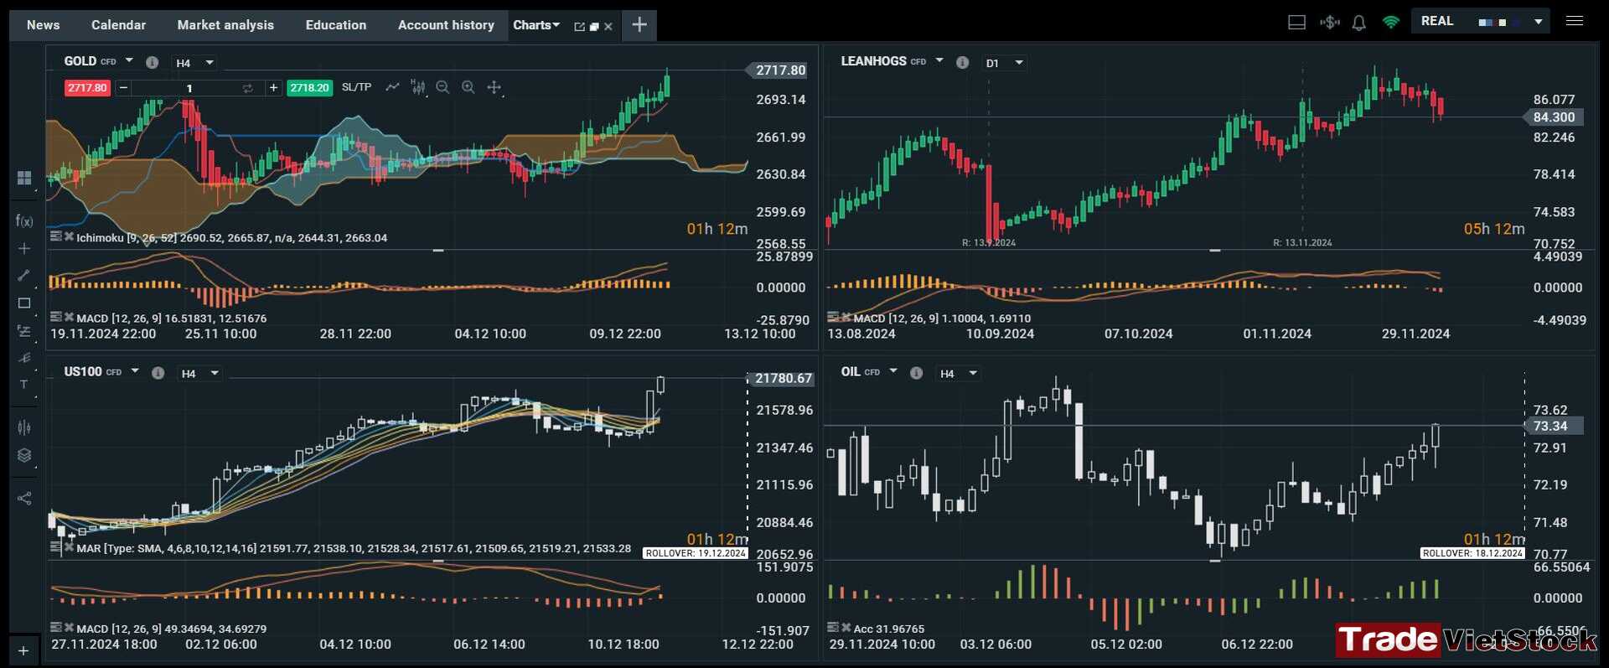Open the Education tab
This screenshot has width=1609, height=668.
click(336, 25)
